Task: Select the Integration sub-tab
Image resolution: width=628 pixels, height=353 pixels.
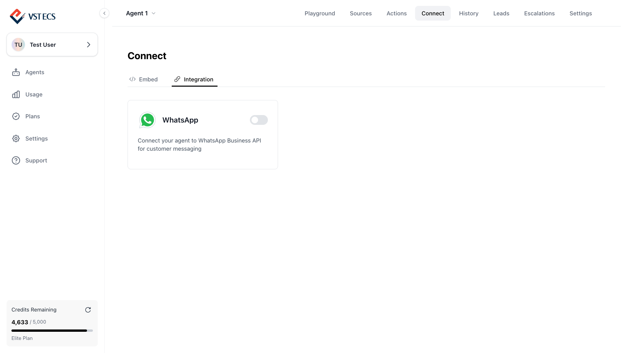Action: (x=194, y=79)
